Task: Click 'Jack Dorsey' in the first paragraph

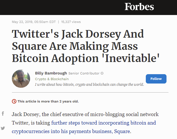Action: (26, 114)
